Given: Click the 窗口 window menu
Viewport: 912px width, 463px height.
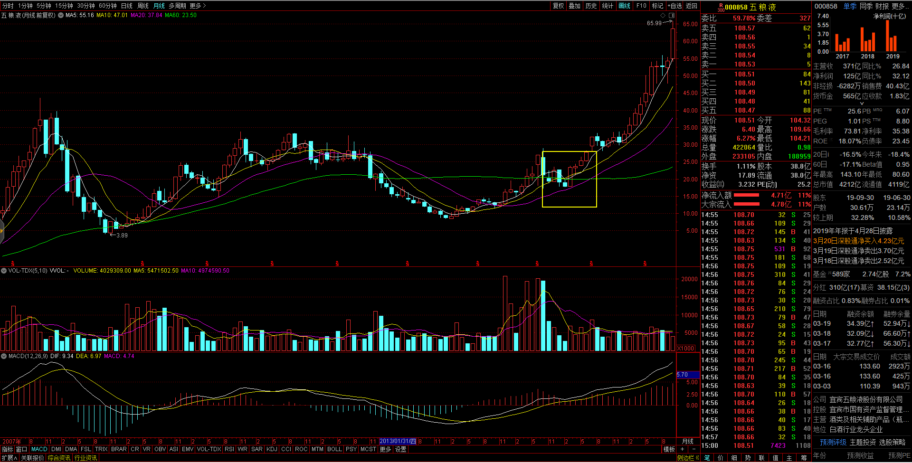Looking at the screenshot, I should click(21, 449).
